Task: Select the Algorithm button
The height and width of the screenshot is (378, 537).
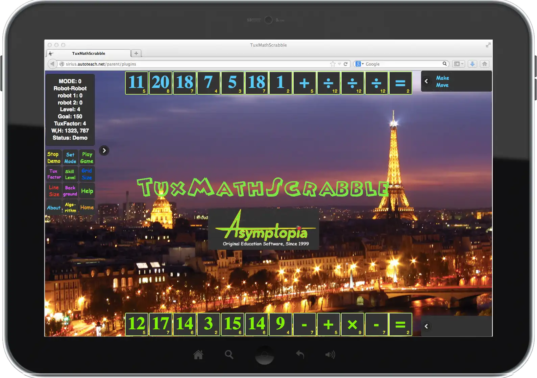Action: (70, 207)
